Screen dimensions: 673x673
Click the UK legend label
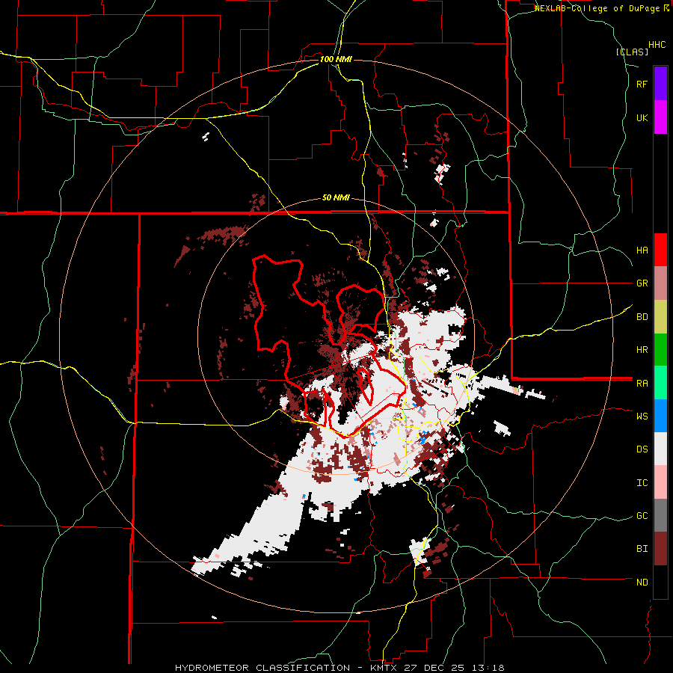point(642,117)
